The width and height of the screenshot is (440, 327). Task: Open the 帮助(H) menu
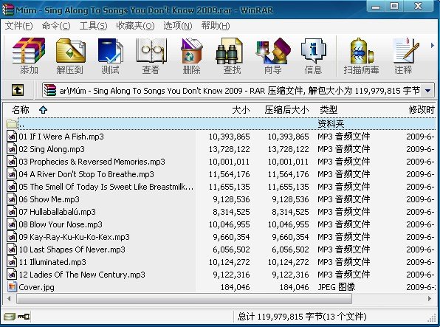216,26
